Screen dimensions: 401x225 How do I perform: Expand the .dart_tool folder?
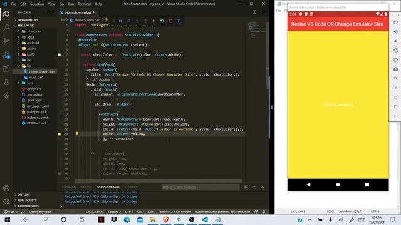point(34,31)
